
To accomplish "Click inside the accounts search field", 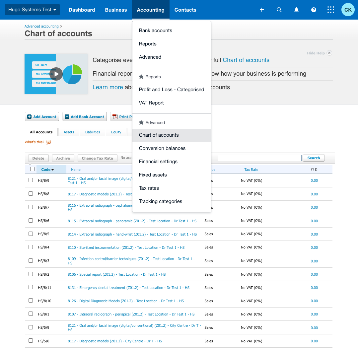I will [x=259, y=158].
